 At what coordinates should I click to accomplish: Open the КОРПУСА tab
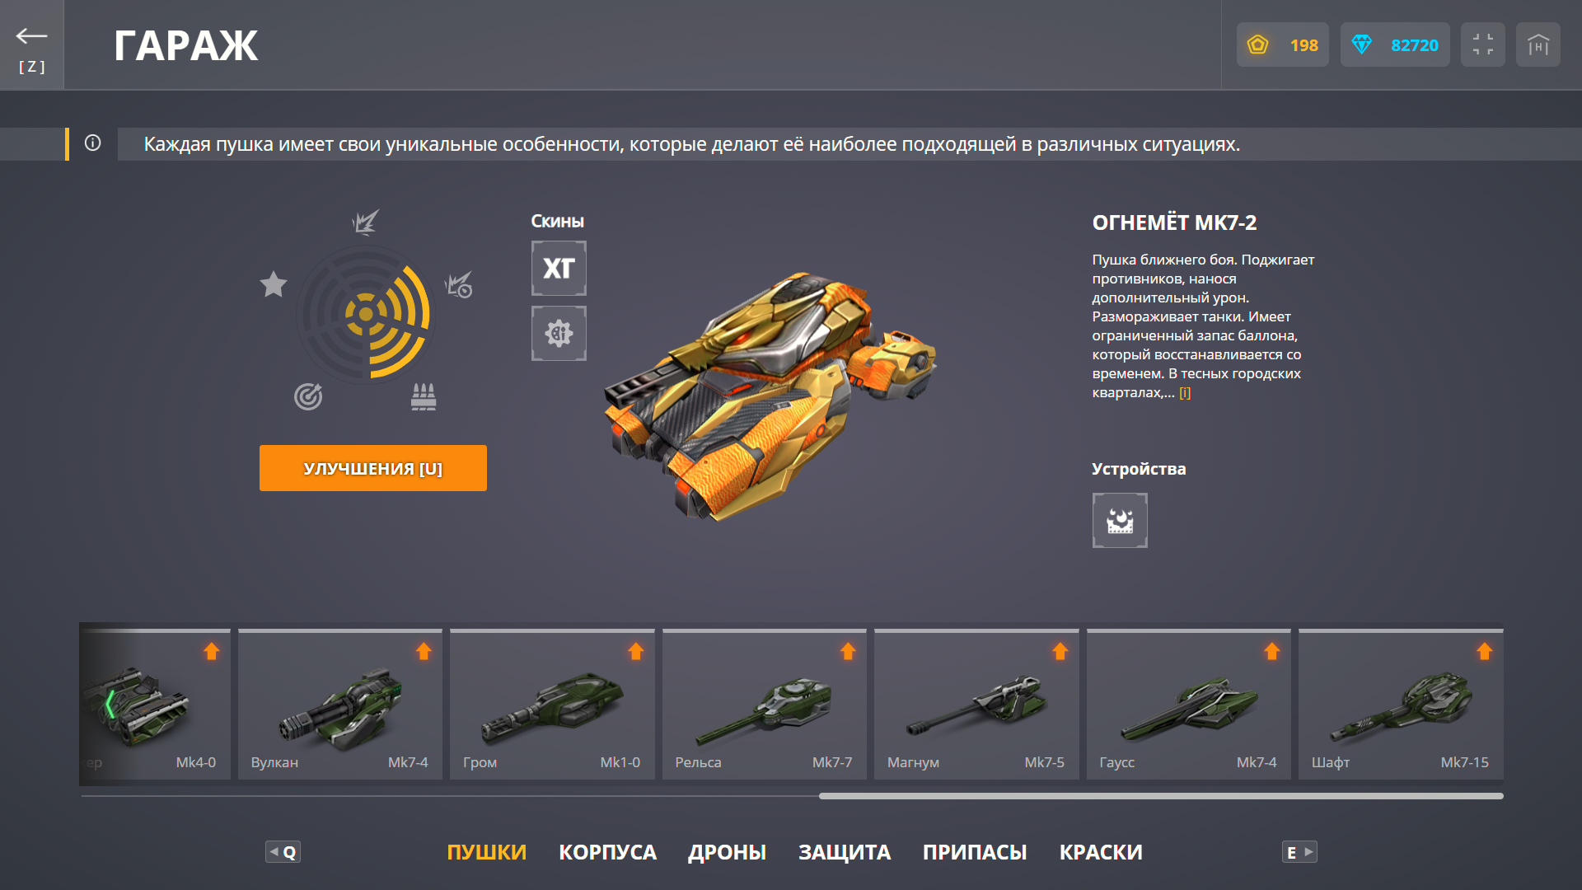pyautogui.click(x=607, y=852)
